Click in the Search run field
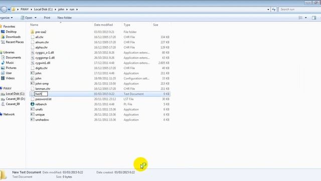321x181 pixels. coord(299,10)
